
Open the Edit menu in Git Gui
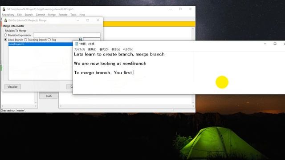coord(20,15)
